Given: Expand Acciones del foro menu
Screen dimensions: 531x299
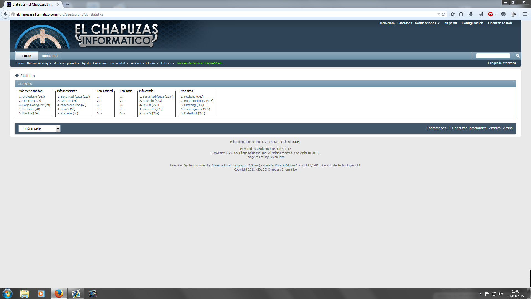Looking at the screenshot, I should [x=144, y=63].
